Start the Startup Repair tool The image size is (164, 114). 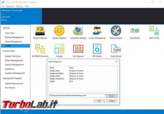pyautogui.click(x=116, y=32)
